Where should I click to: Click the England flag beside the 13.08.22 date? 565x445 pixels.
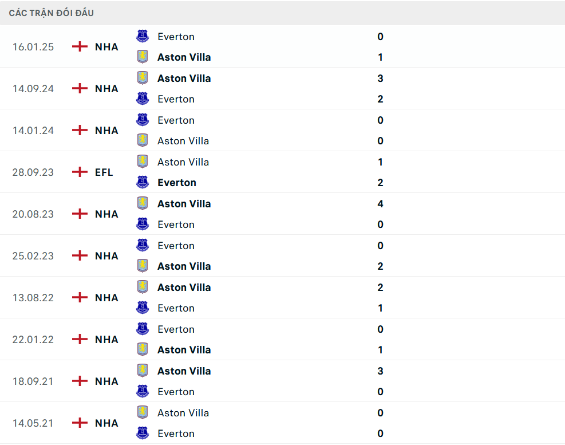click(79, 297)
